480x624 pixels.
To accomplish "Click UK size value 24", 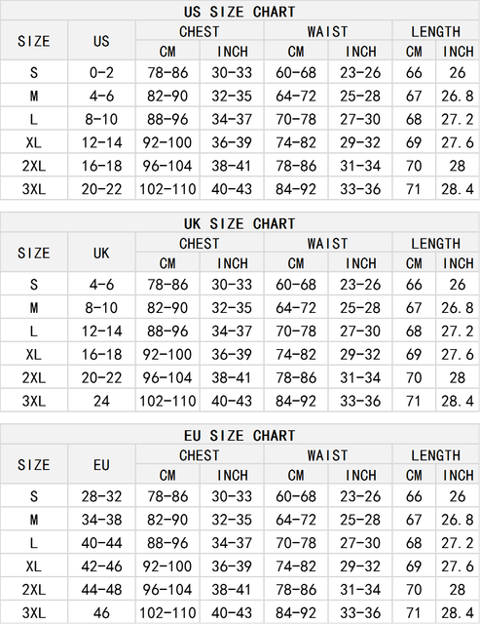I will tap(101, 401).
